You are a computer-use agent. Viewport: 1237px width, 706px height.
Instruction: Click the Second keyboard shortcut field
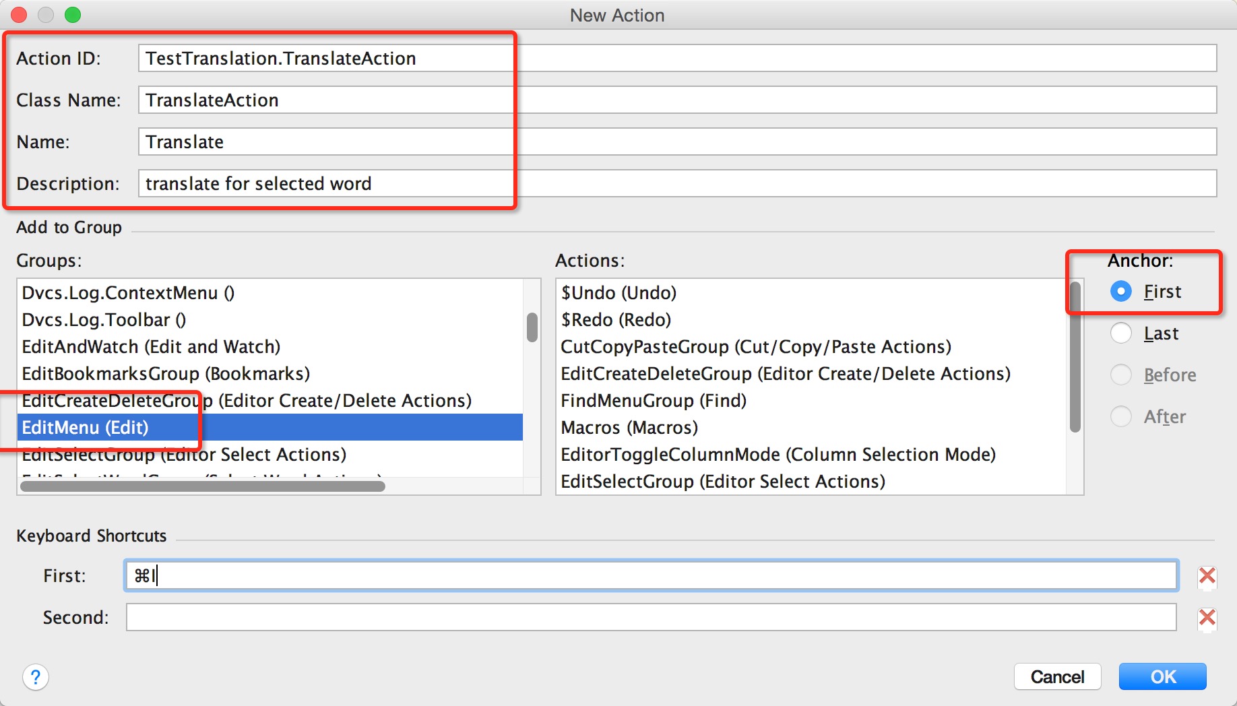coord(651,618)
